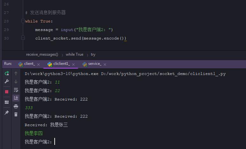Click line number 27 in gutter
The width and height of the screenshot is (246, 149).
click(x=6, y=13)
